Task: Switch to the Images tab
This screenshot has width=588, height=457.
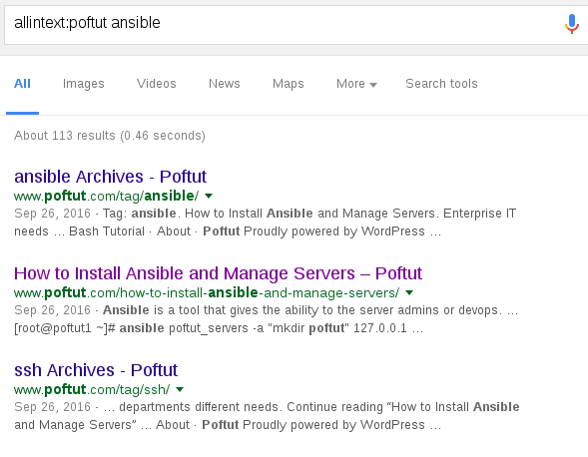Action: tap(83, 84)
